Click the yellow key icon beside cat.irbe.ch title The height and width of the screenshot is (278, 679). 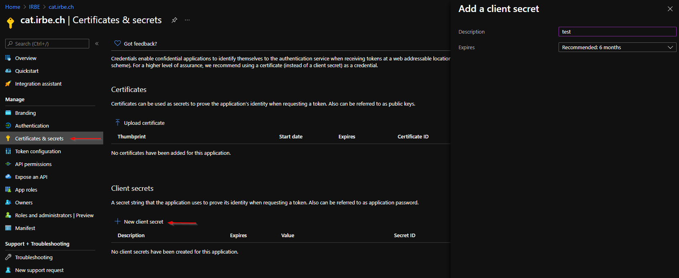coord(11,22)
